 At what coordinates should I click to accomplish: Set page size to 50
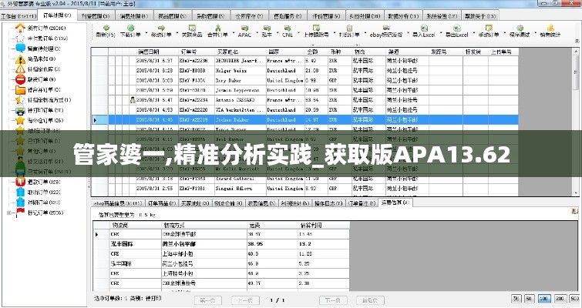(x=530, y=298)
